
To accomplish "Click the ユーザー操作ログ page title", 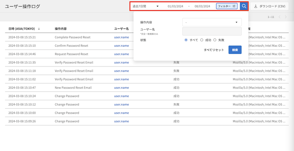I will (x=22, y=6).
